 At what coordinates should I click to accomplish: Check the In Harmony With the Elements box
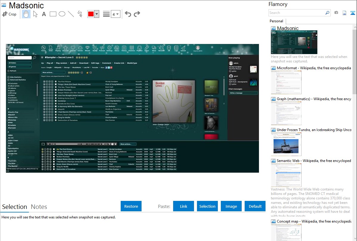55,106
